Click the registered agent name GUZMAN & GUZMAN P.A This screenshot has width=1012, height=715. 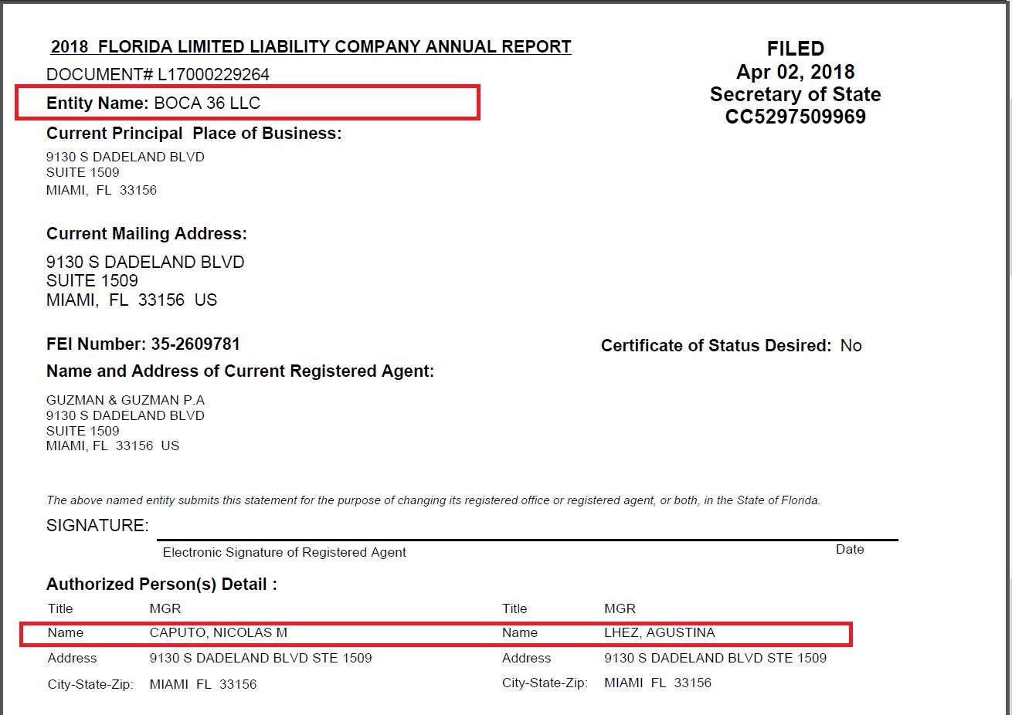[x=125, y=400]
